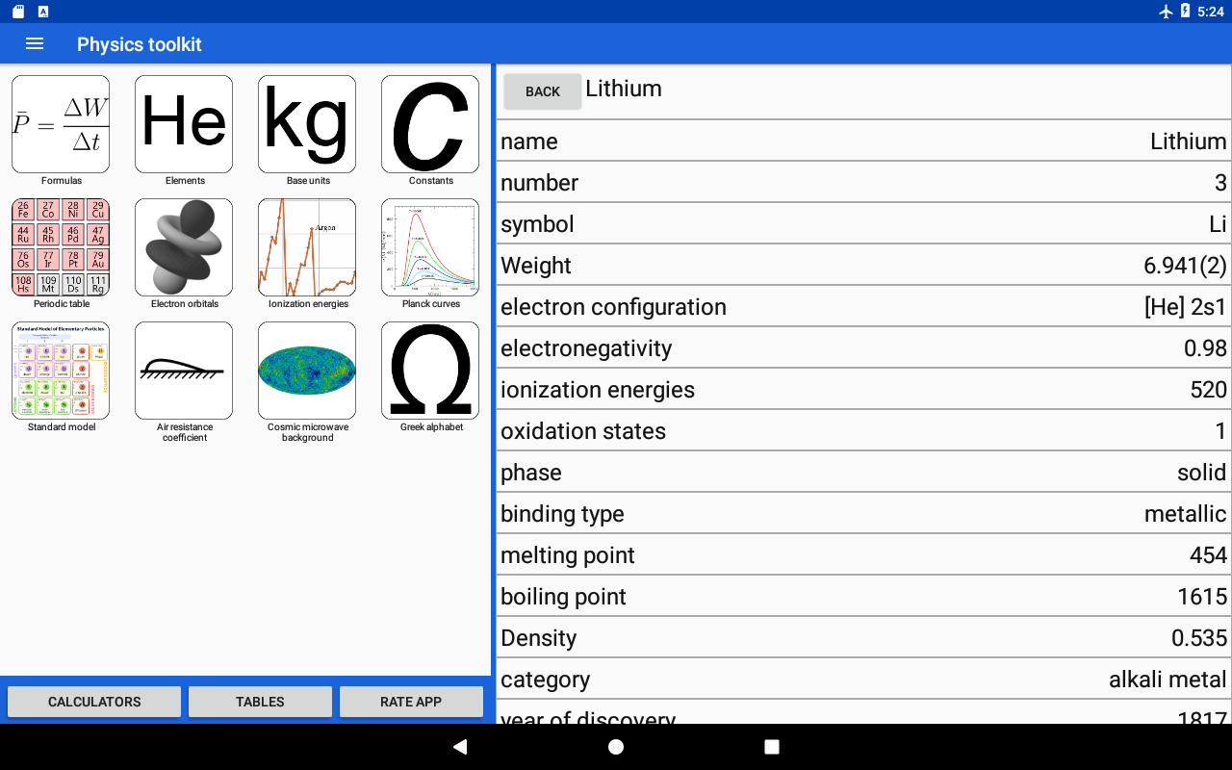
Task: Select the melting point row showing 454
Action: coord(863,555)
